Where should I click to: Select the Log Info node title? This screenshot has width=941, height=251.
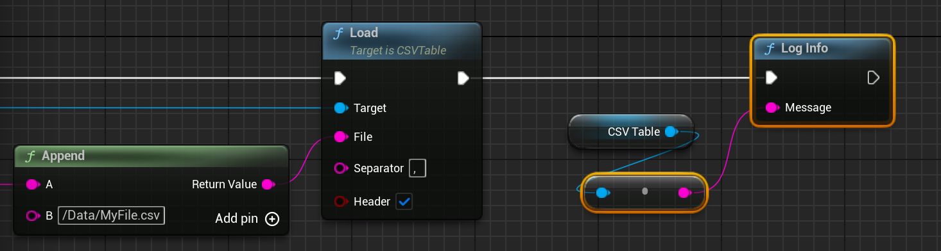pos(804,48)
